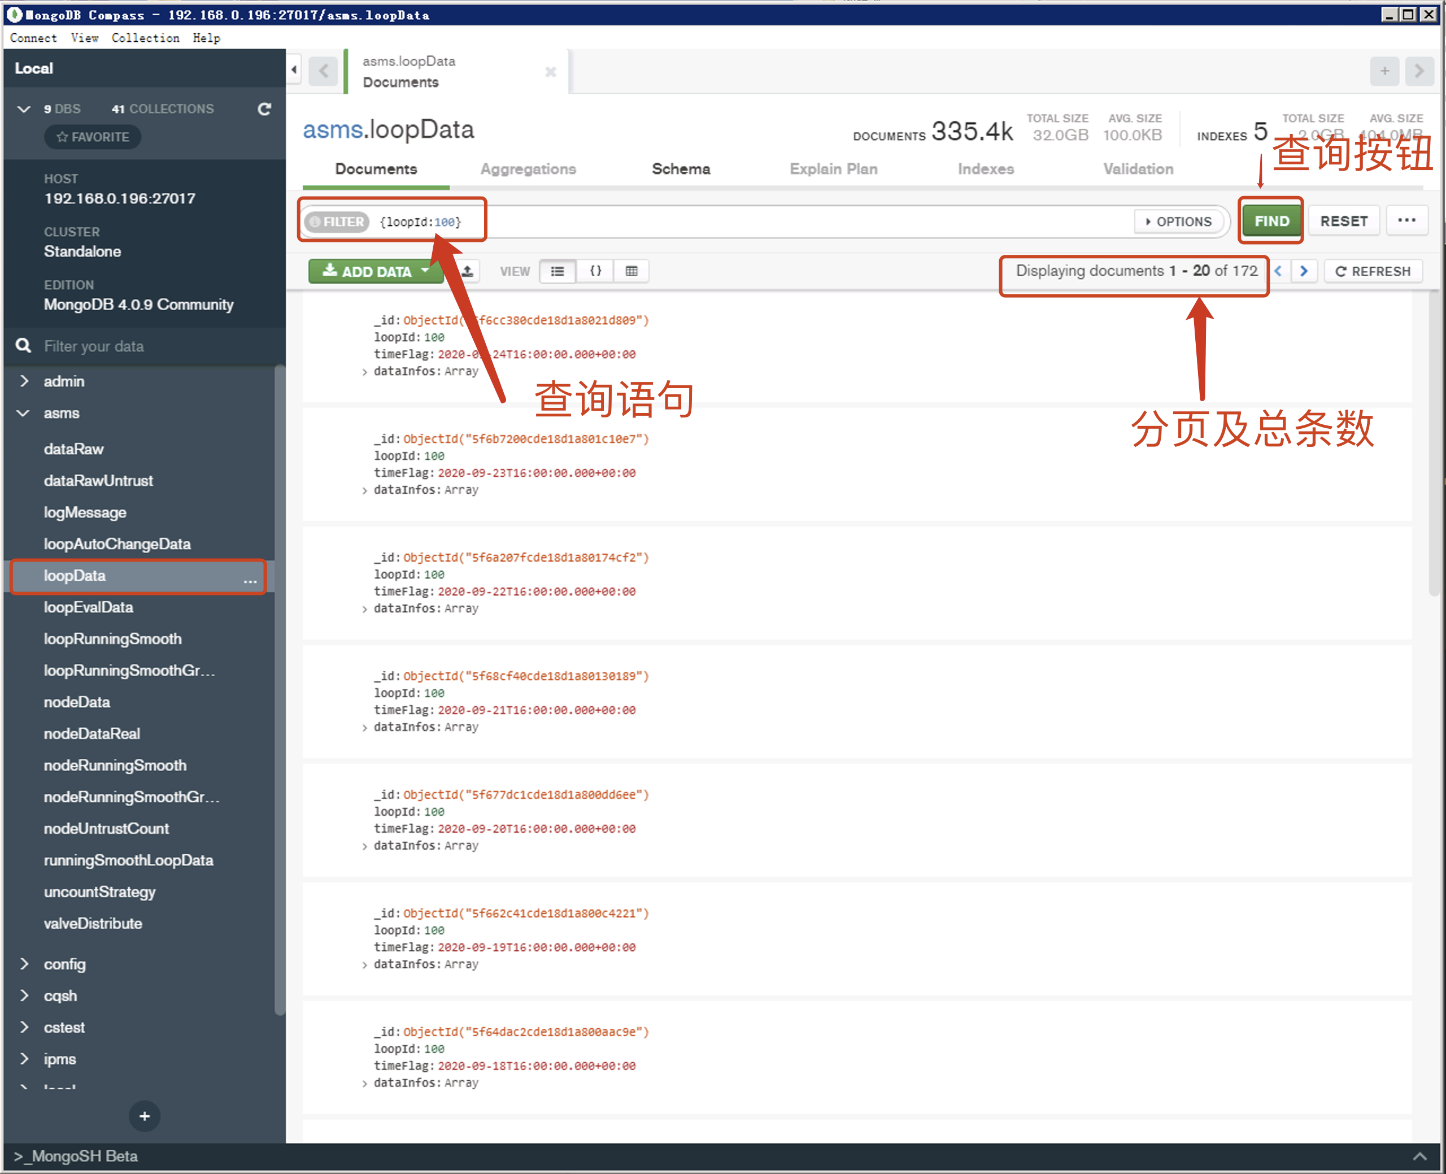Collapse the sidebar with arrow icon
Viewport: 1446px width, 1174px height.
coord(294,69)
